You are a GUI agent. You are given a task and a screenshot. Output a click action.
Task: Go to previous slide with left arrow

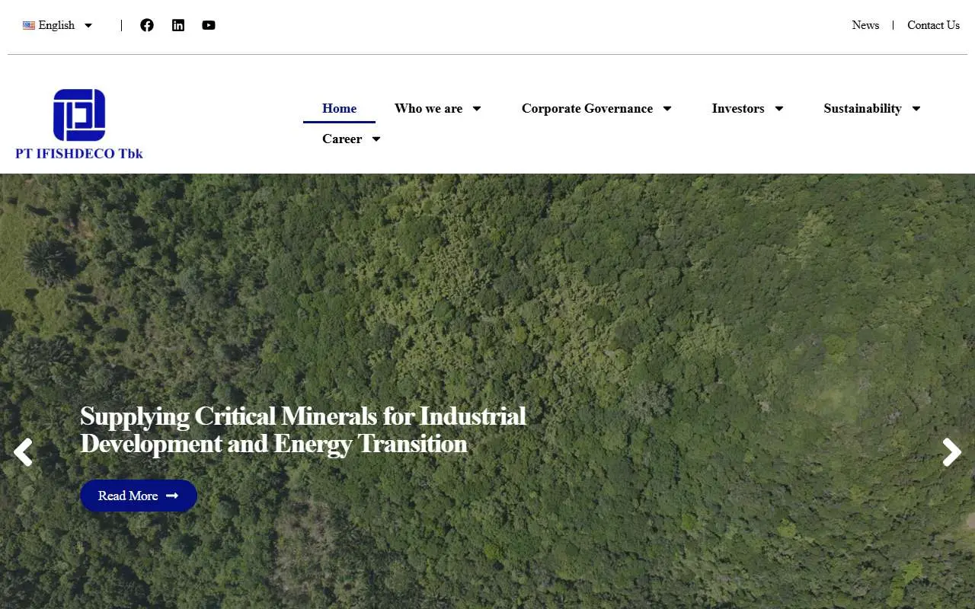[23, 452]
